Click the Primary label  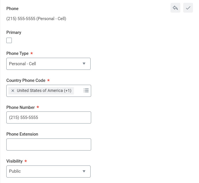pyautogui.click(x=14, y=32)
